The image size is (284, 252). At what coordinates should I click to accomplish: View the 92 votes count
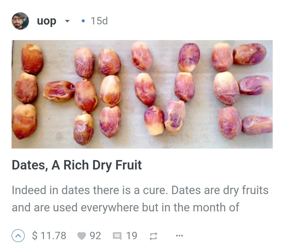[95, 236]
